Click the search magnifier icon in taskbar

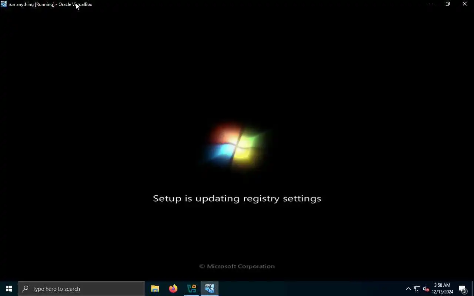pos(25,289)
